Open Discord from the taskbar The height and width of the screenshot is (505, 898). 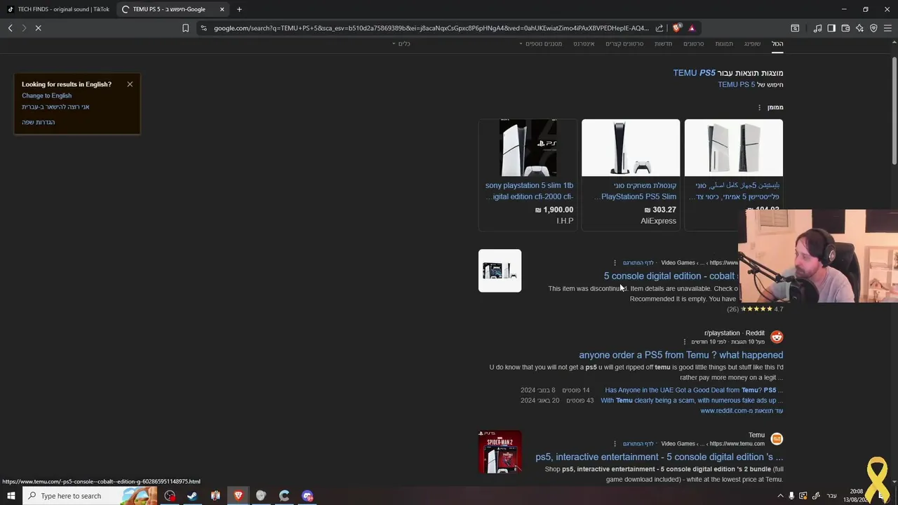(x=307, y=496)
